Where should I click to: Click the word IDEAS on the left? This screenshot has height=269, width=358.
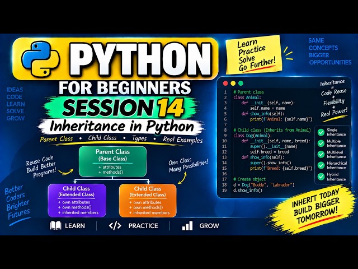click(x=15, y=90)
